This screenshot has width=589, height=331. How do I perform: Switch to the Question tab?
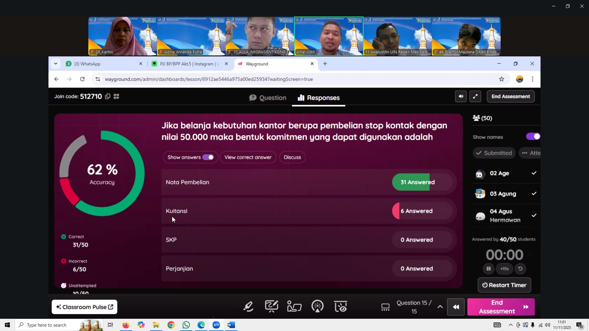(268, 98)
